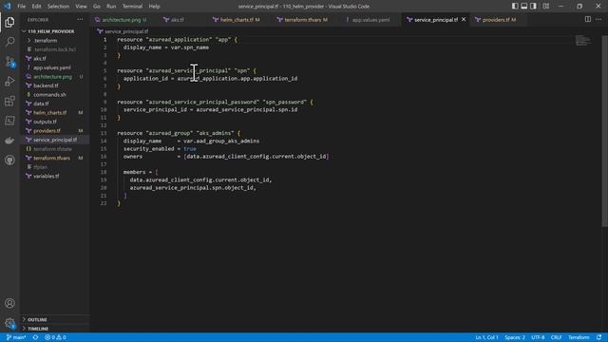Open terraform.tfvars in the explorer
The height and width of the screenshot is (342, 608).
(x=51, y=158)
